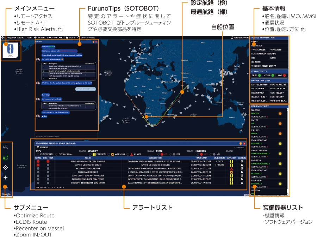Select the High Risk YES radio button
The width and height of the screenshot is (317, 240).
[x=198, y=154]
